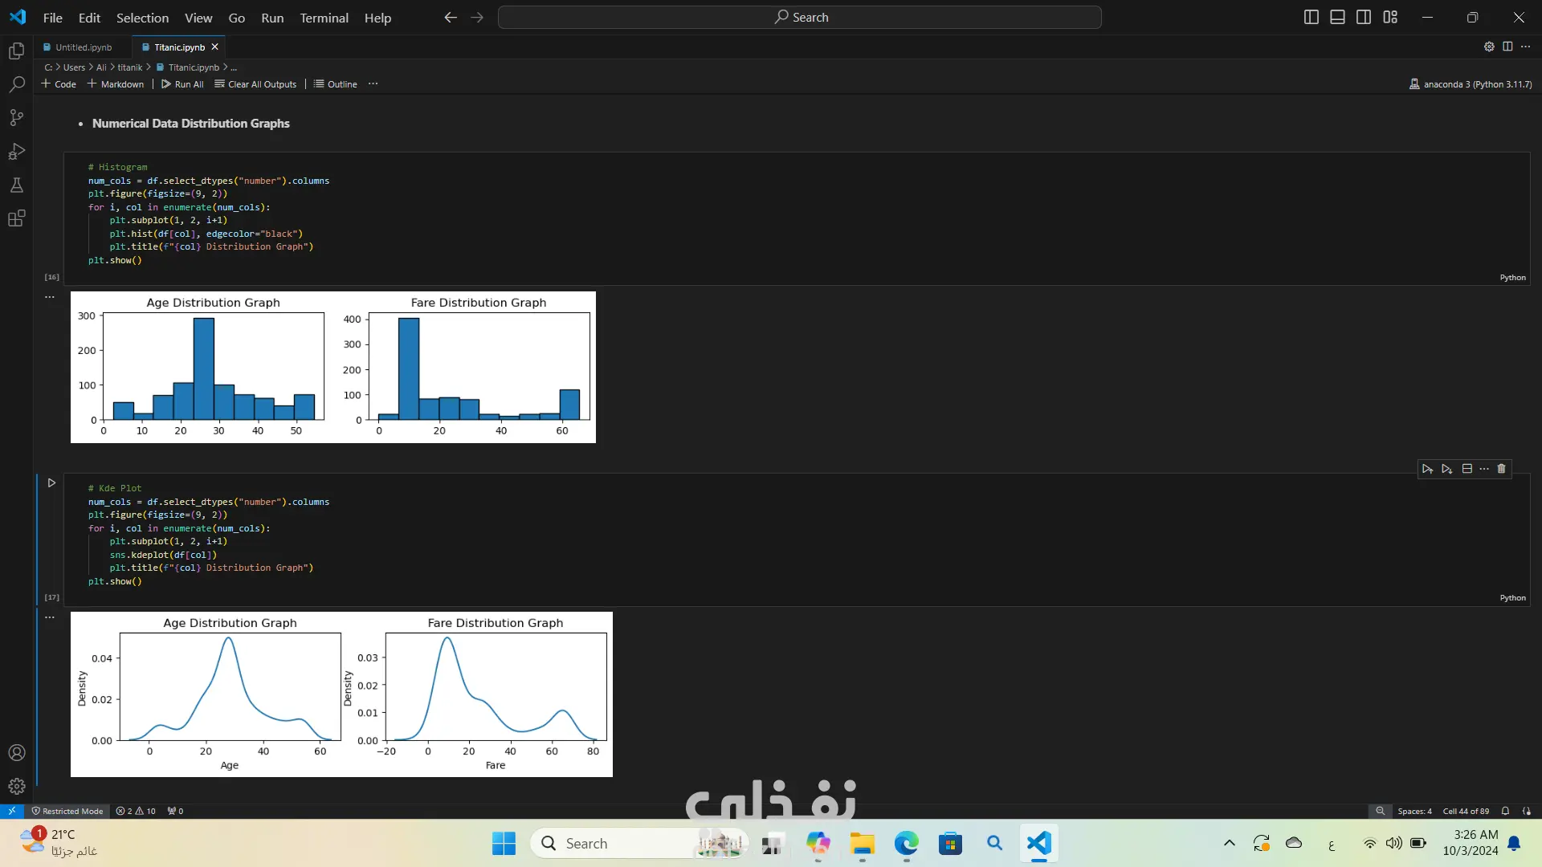Click the top command search field

pos(799,17)
